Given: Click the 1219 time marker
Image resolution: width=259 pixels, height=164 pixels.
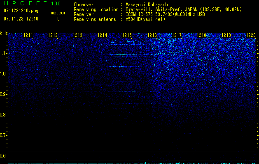Looking at the screenshot, I should click(x=226, y=35).
